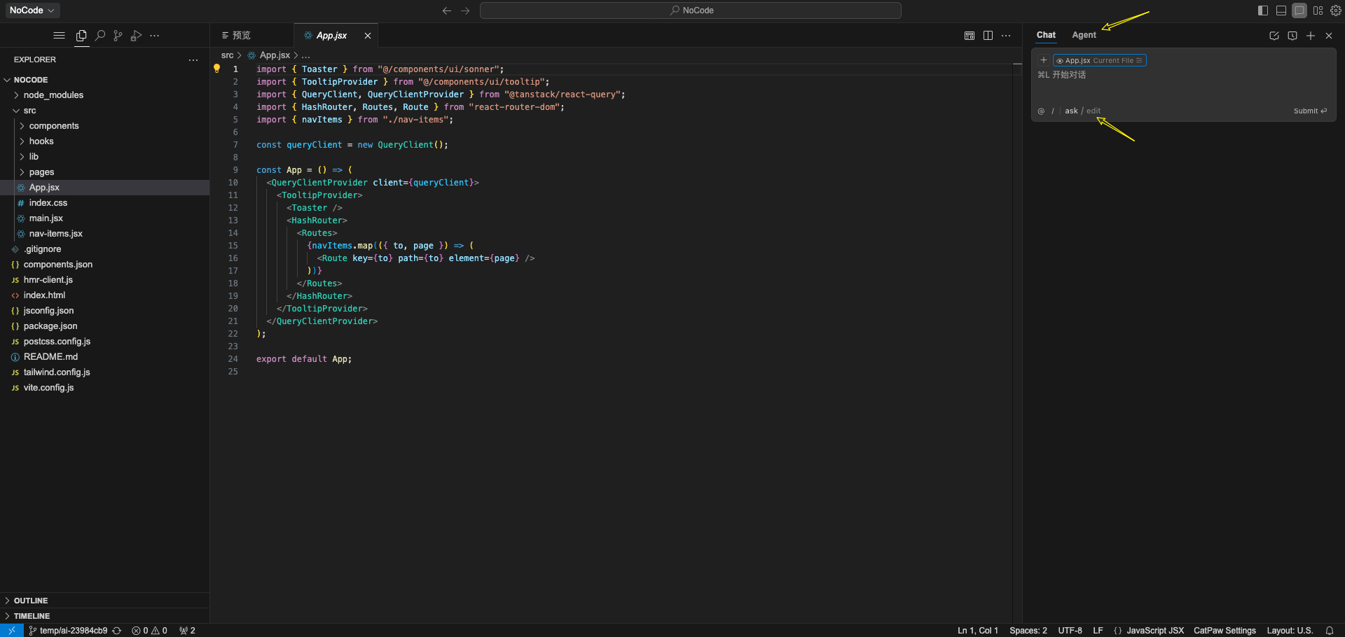This screenshot has height=637, width=1345.
Task: Switch to the Agent tab
Action: click(x=1083, y=35)
